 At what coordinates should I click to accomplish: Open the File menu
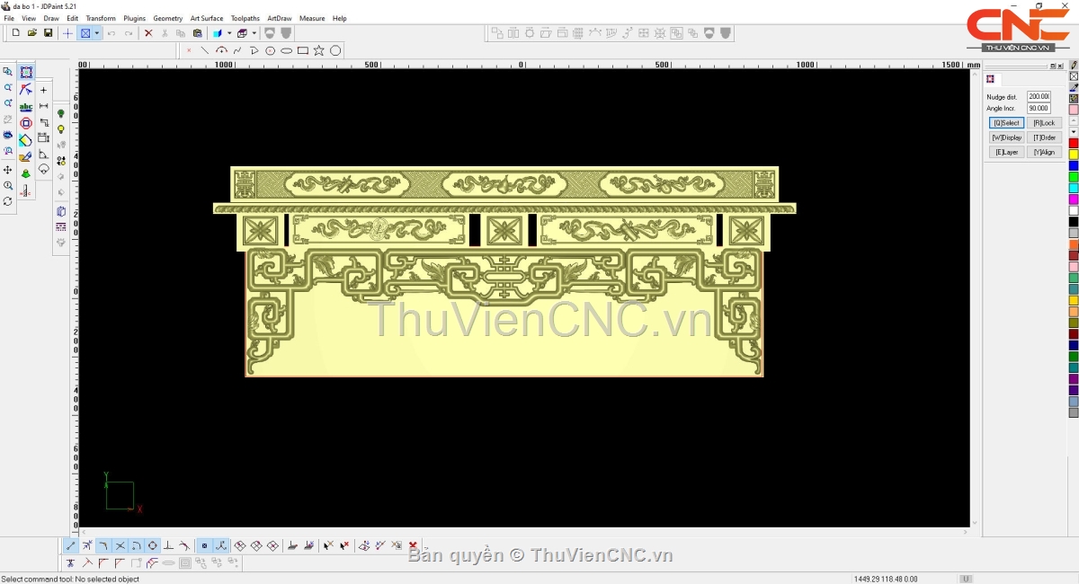(x=9, y=18)
